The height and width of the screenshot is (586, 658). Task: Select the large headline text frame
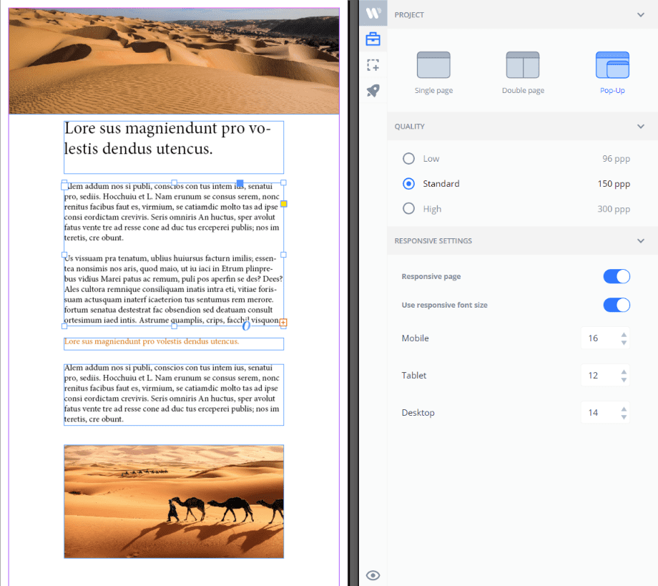pyautogui.click(x=174, y=147)
